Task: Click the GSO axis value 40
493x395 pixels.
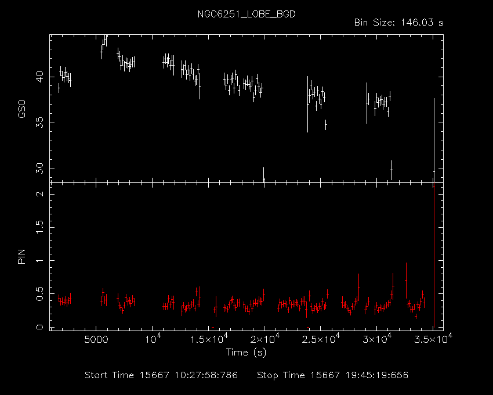Action: coord(39,77)
